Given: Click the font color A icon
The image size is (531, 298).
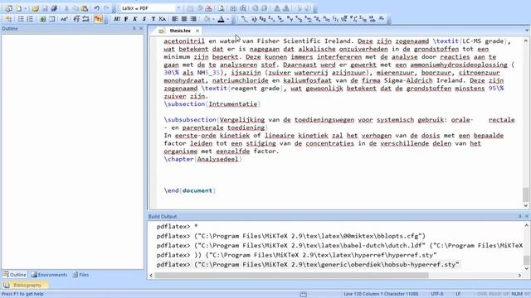Looking at the screenshot, I should 222,19.
